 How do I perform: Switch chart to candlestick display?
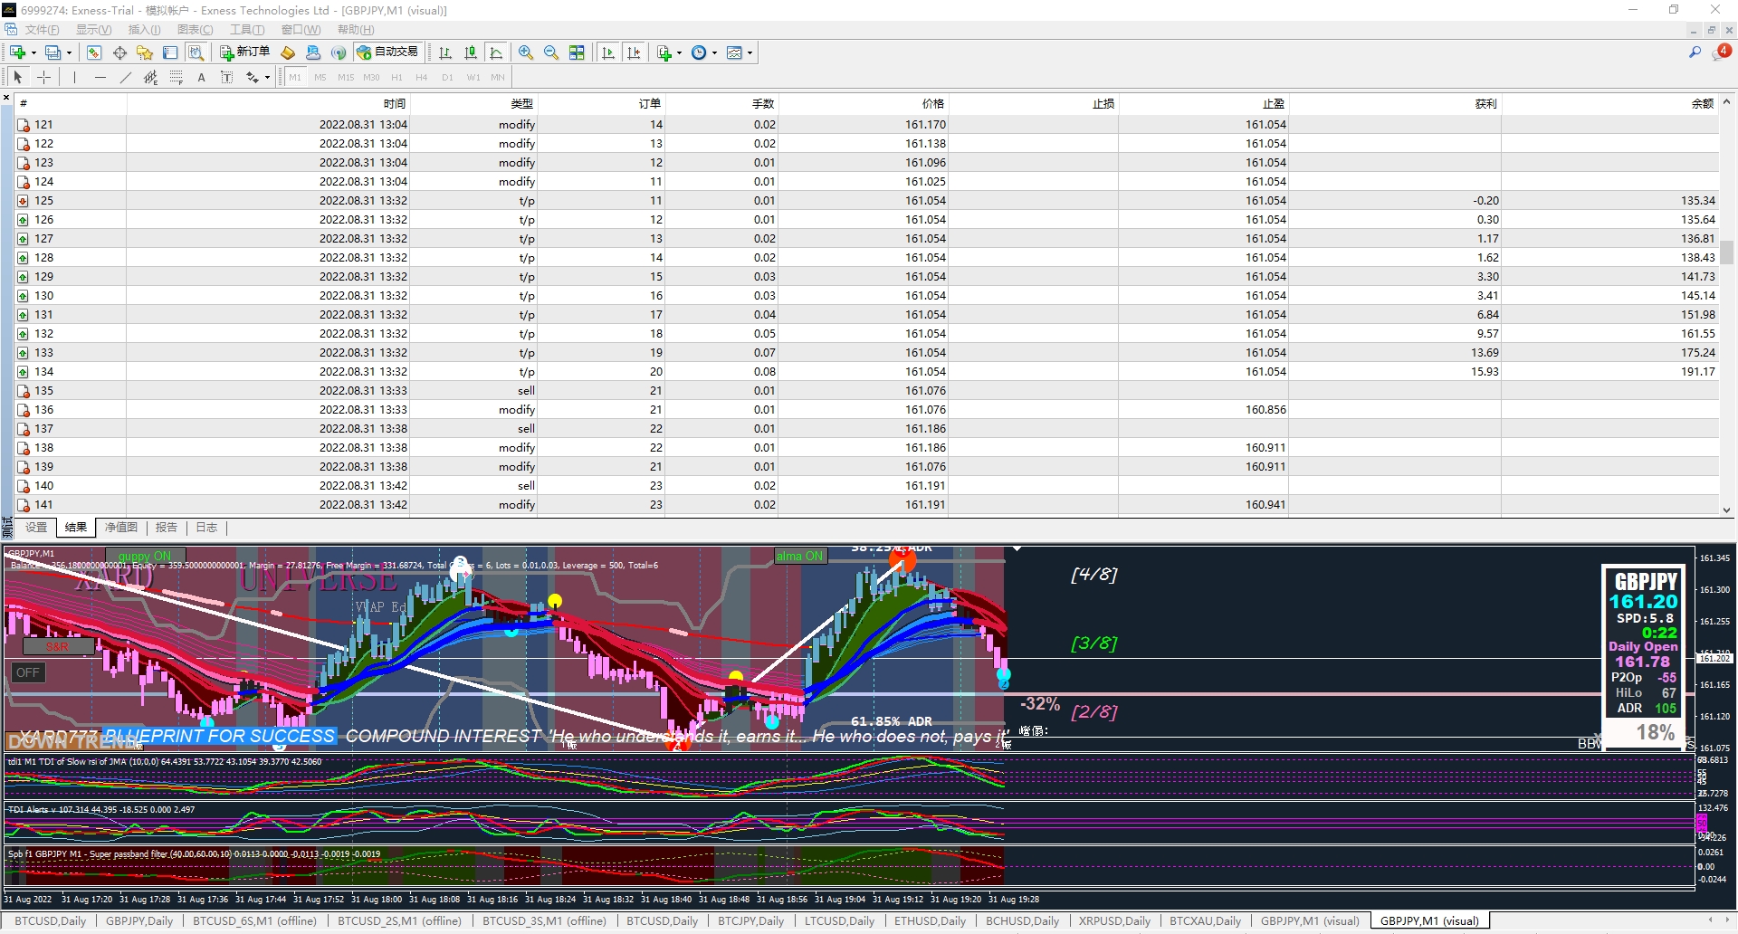point(471,53)
